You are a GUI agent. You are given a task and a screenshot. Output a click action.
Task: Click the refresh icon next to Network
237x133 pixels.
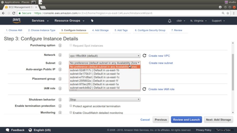pos(144,56)
